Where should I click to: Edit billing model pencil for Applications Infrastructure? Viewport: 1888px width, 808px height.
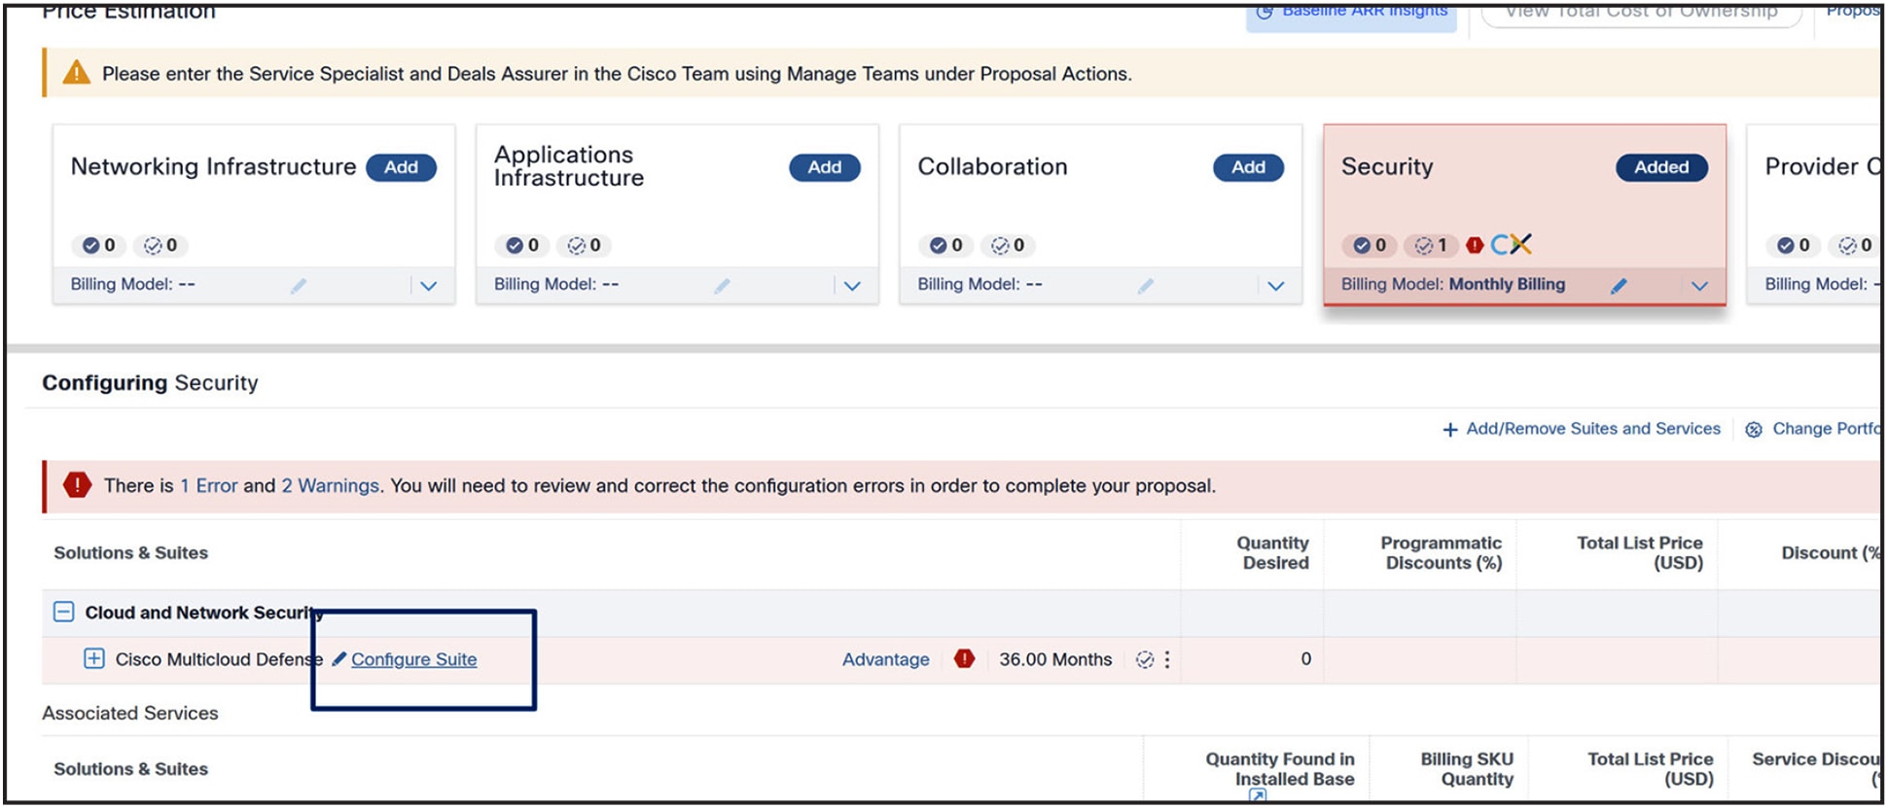(x=722, y=286)
